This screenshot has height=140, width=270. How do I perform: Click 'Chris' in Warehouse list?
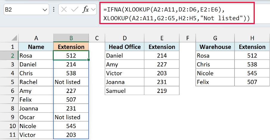(x=215, y=65)
